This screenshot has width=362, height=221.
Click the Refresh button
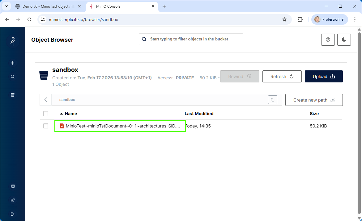(282, 77)
